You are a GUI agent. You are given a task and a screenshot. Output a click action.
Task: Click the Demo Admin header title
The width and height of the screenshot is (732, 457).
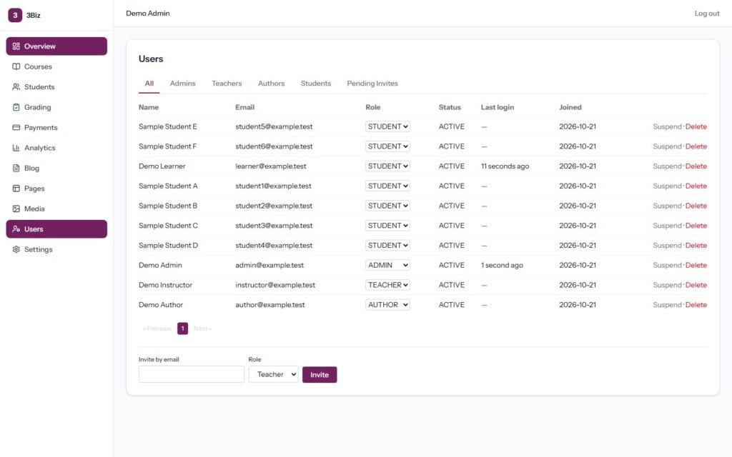point(148,14)
